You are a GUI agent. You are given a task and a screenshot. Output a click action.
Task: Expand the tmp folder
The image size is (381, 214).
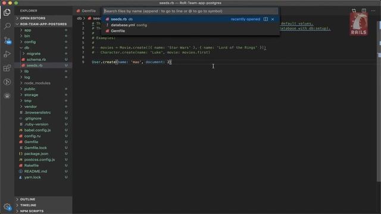point(43,100)
